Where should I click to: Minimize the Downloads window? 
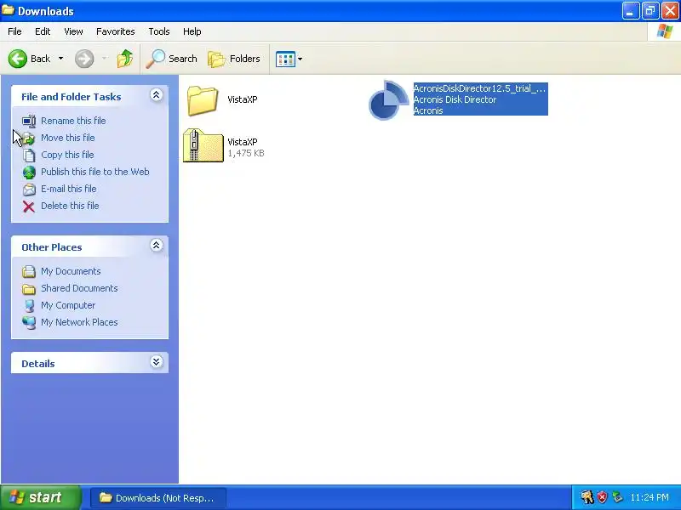pos(630,11)
